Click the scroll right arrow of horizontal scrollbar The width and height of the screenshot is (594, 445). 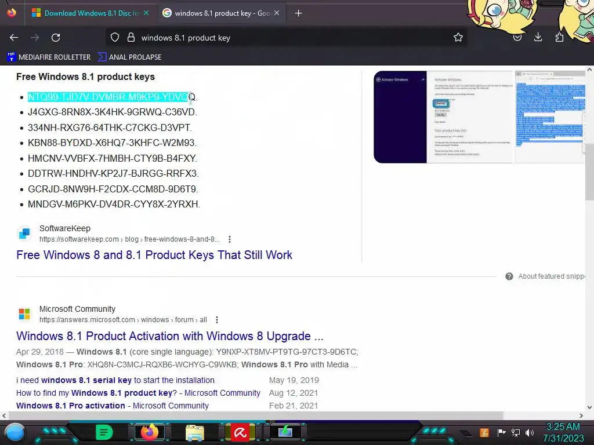pyautogui.click(x=581, y=415)
